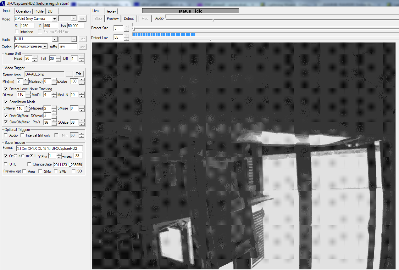
Task: Start detection with the Detect button
Action: pos(129,18)
